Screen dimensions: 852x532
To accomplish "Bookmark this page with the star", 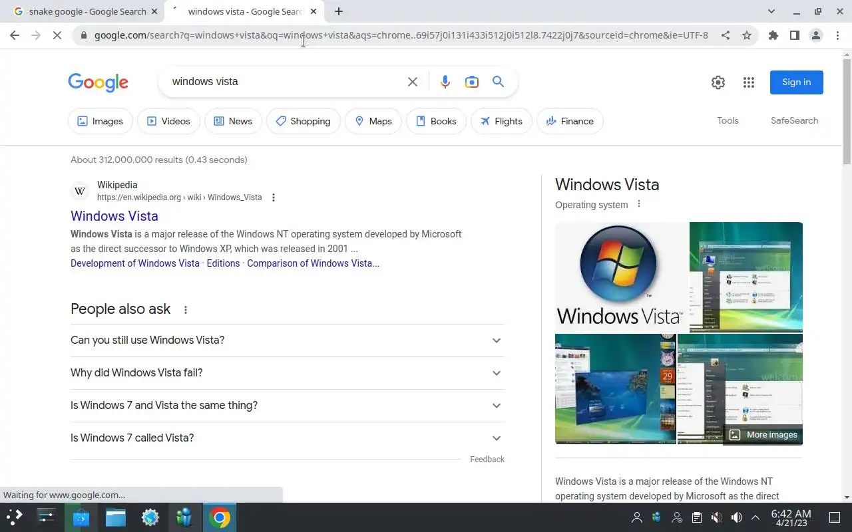I will [x=747, y=35].
